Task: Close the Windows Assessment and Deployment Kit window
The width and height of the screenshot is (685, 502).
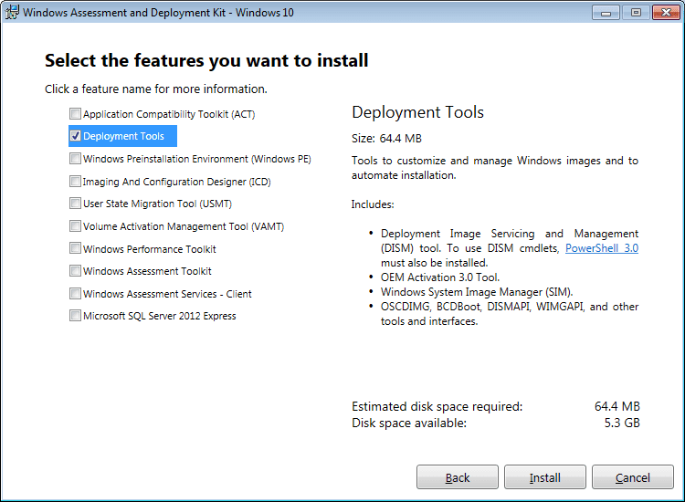Action: click(x=666, y=13)
